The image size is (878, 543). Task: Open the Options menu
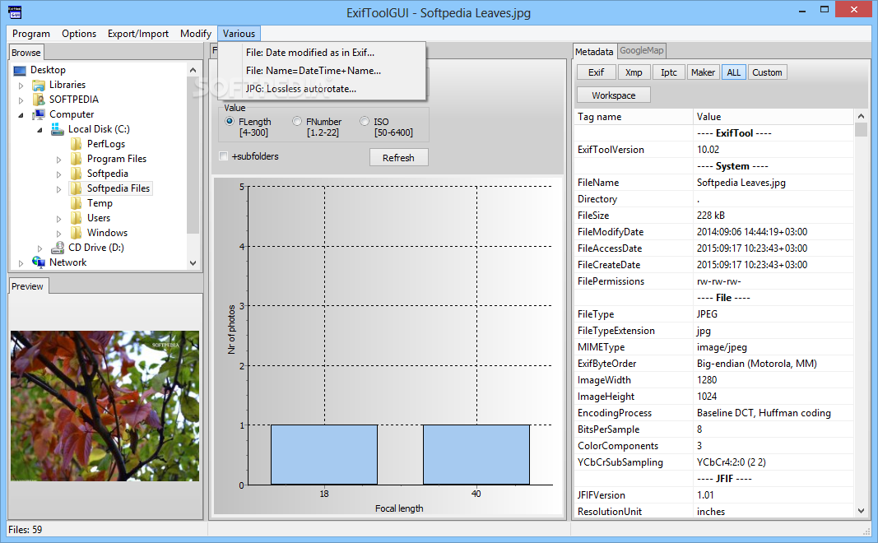[x=79, y=34]
